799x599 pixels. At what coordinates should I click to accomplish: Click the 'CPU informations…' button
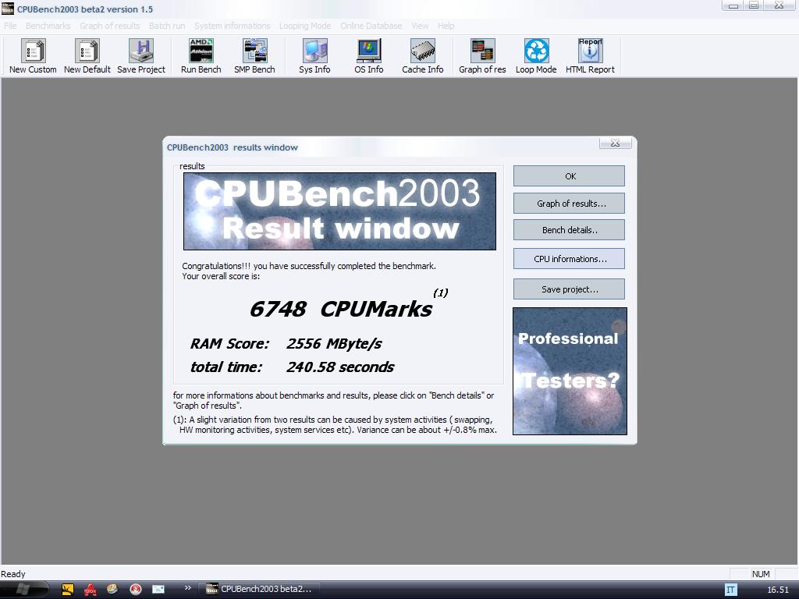click(569, 259)
